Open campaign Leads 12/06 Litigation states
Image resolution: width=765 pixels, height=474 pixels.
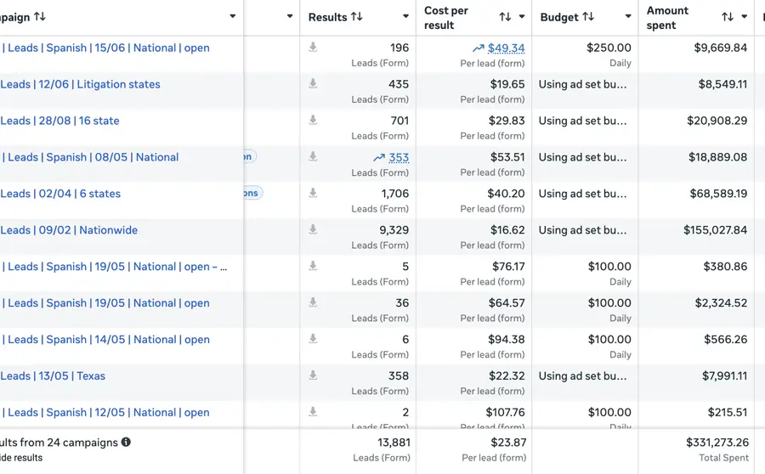80,84
